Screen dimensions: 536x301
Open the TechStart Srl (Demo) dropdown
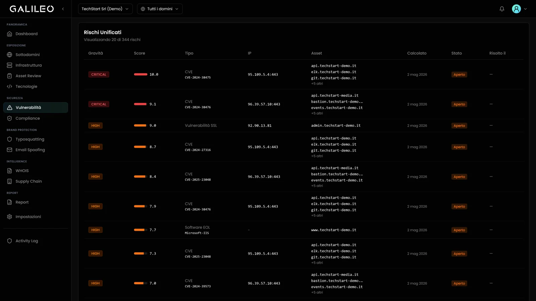coord(105,9)
